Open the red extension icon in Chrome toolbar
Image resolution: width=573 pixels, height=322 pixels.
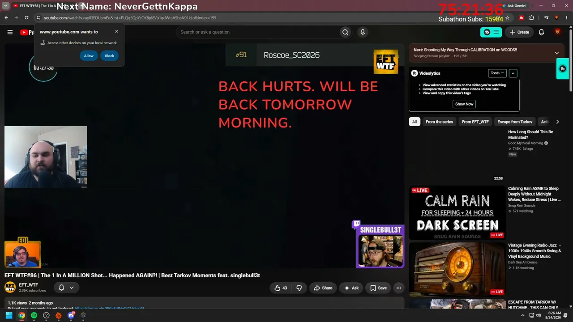pos(522,18)
